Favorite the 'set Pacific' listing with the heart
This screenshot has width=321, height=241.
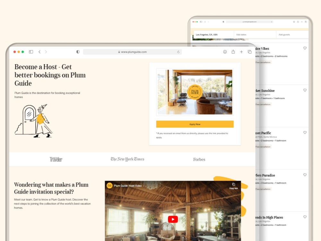pyautogui.click(x=305, y=133)
